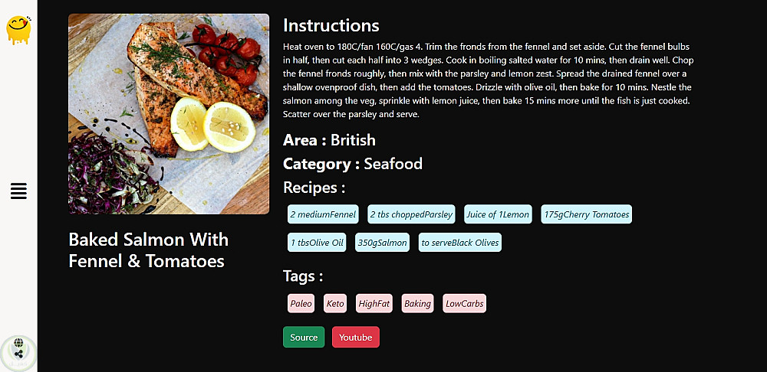The image size is (767, 372).
Task: Click the chopped Parsley ingredient chip
Action: [411, 214]
